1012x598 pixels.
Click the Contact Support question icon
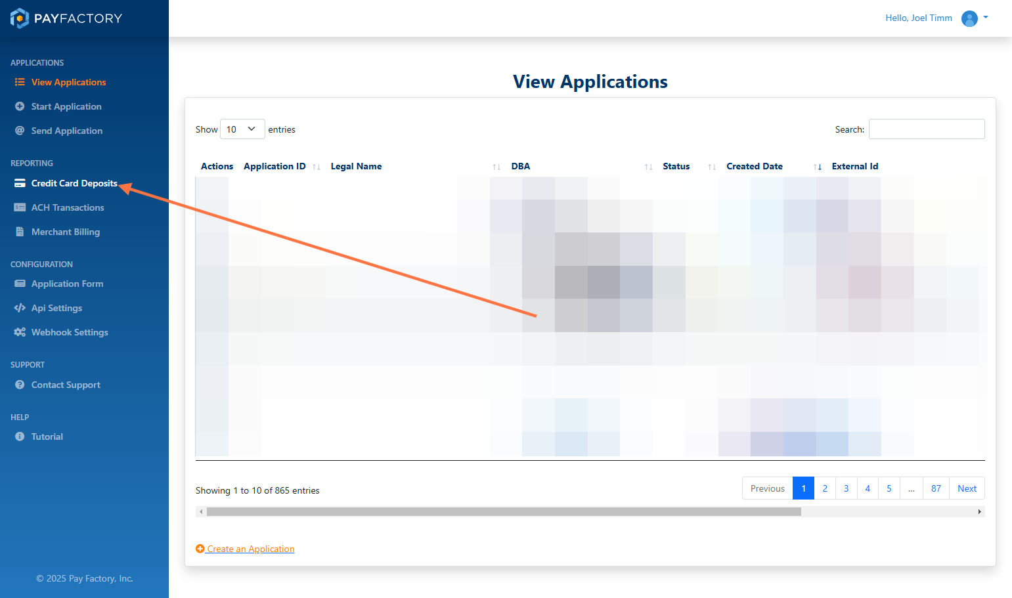pos(20,385)
